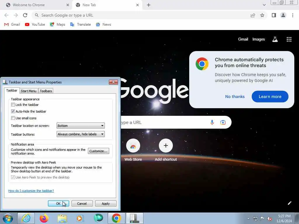Start voice search with microphone

[212, 122]
